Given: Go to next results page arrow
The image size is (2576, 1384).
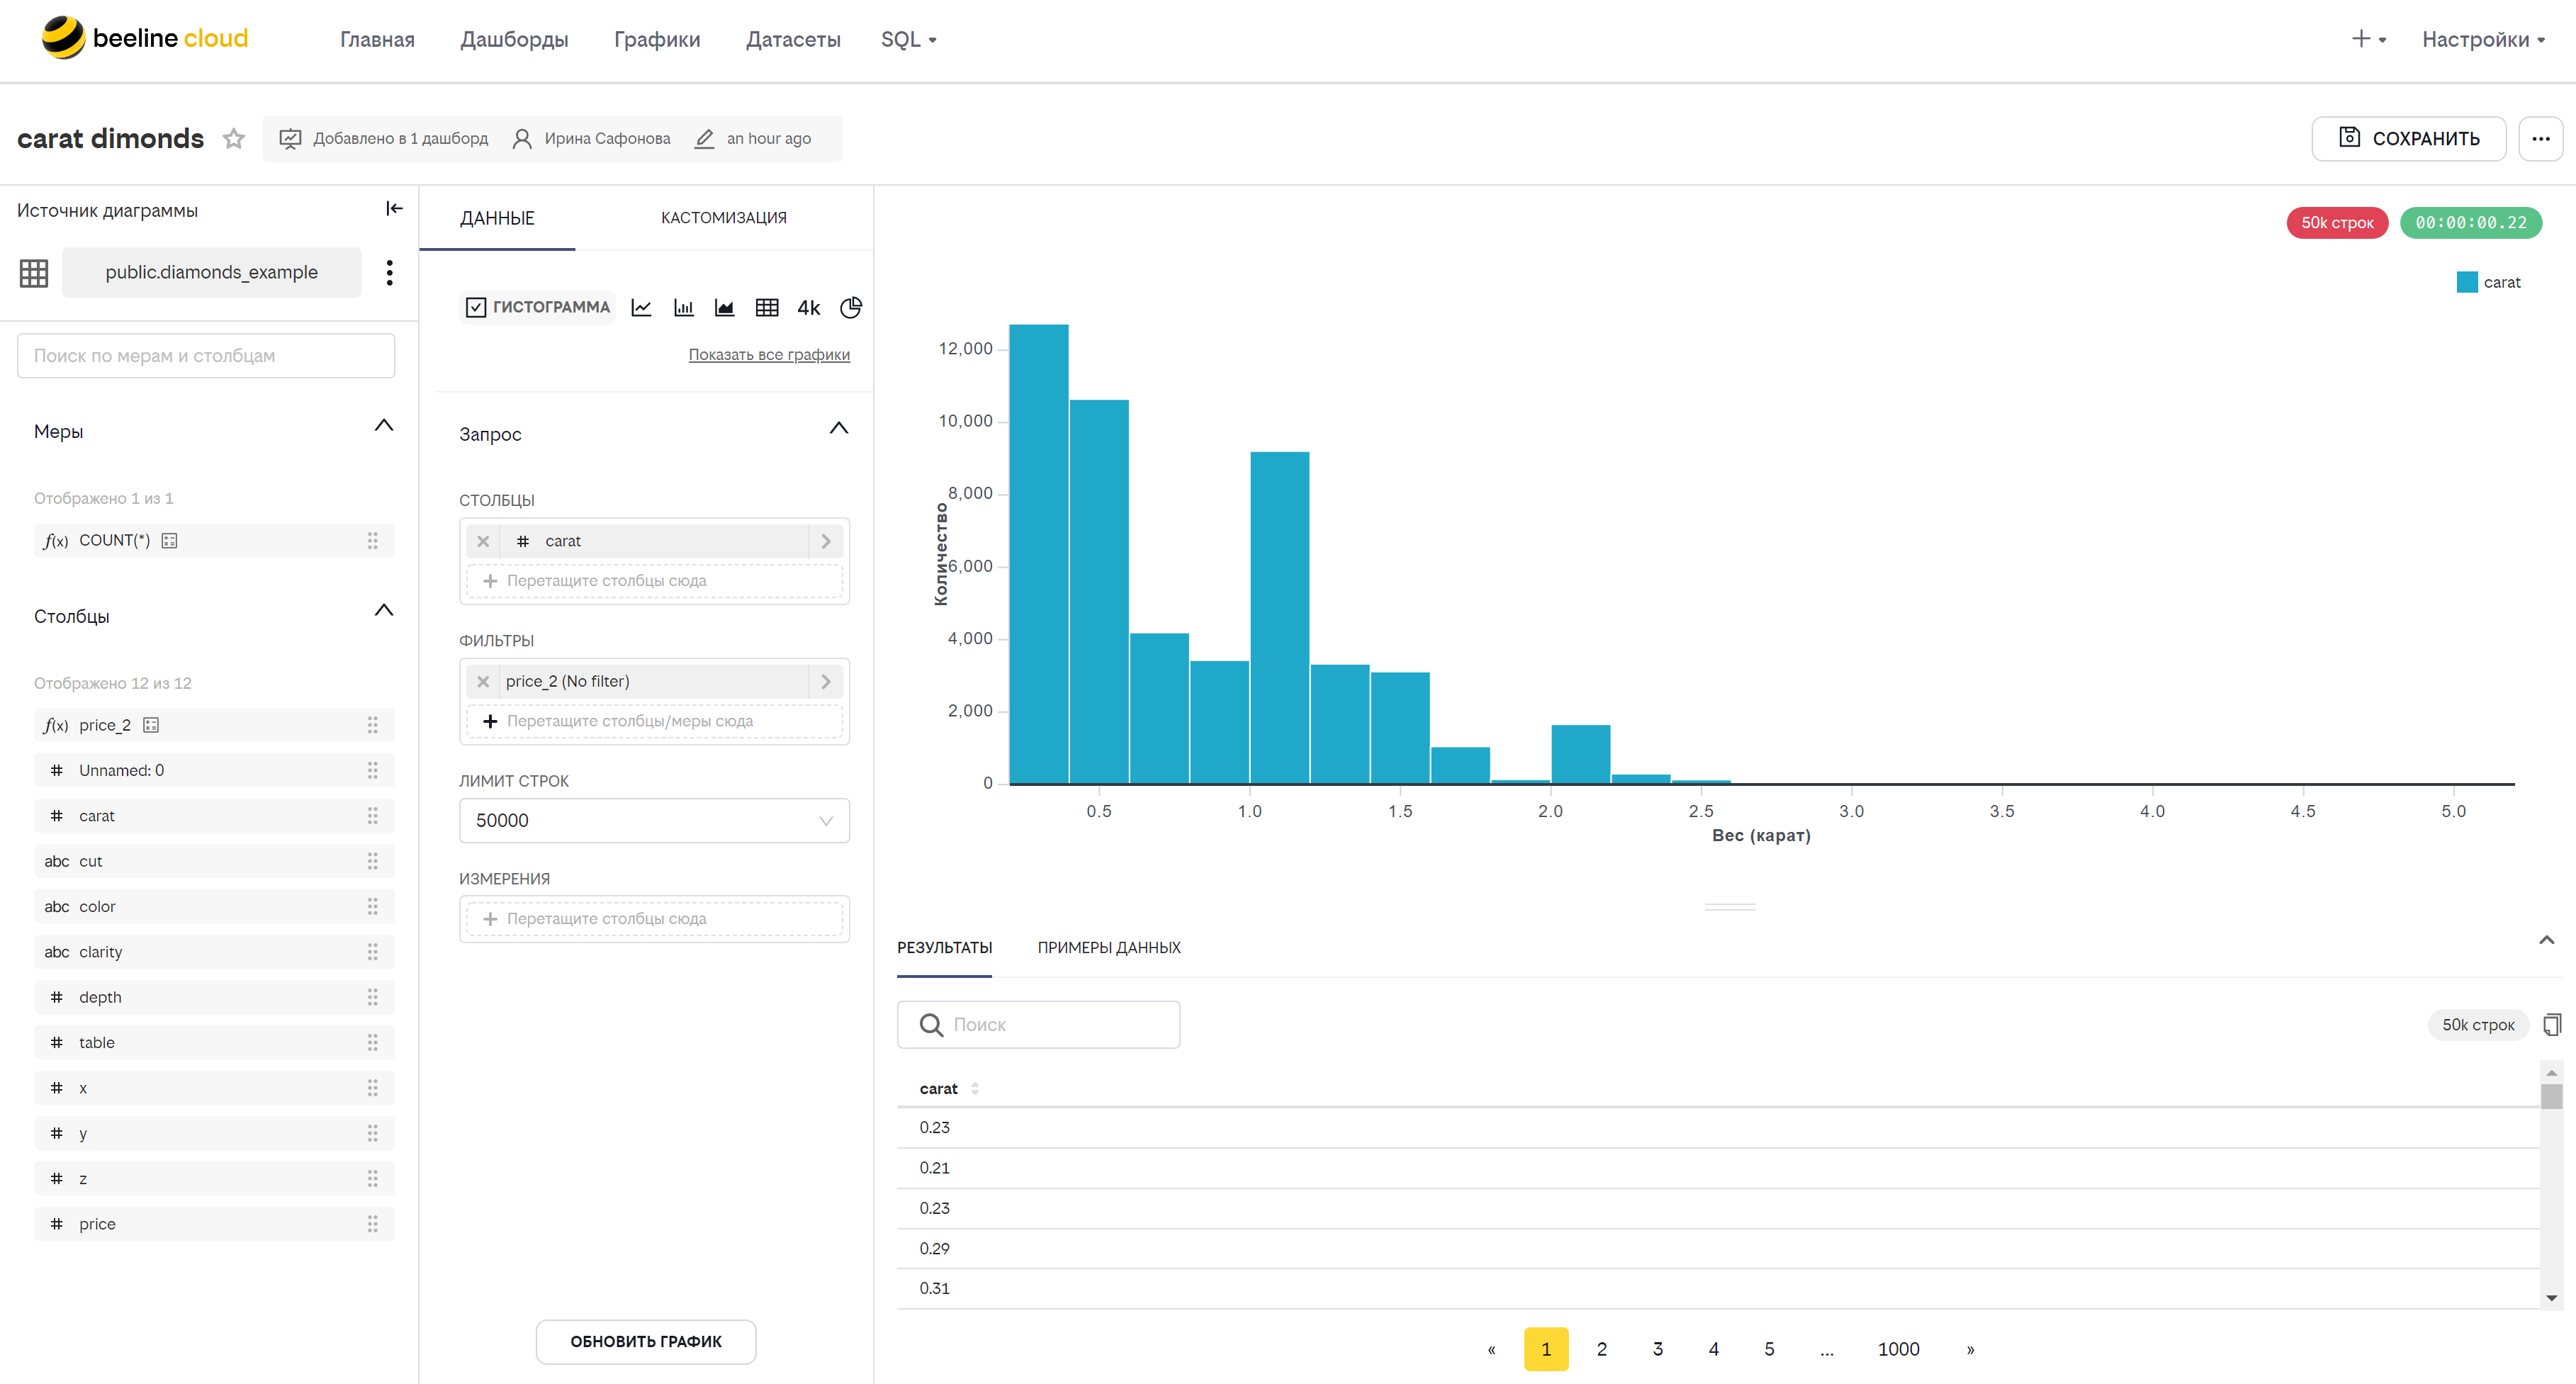Looking at the screenshot, I should pos(1971,1349).
